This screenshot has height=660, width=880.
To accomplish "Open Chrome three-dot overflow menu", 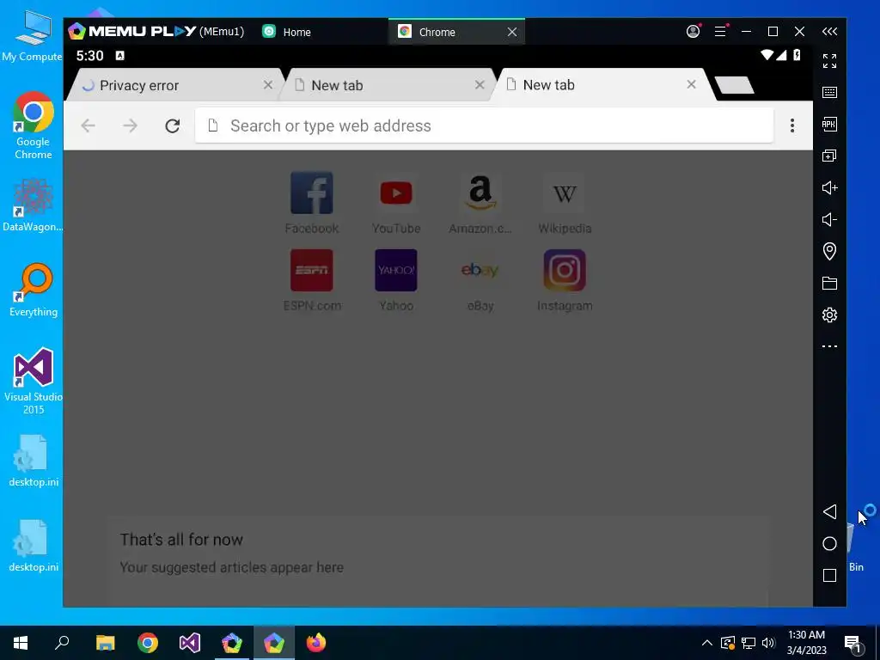I will point(791,125).
